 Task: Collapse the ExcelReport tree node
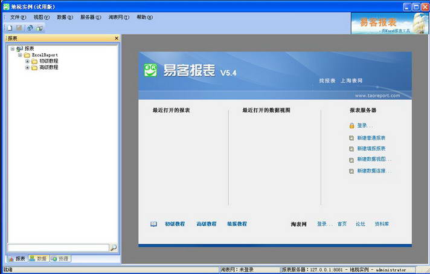pos(20,55)
